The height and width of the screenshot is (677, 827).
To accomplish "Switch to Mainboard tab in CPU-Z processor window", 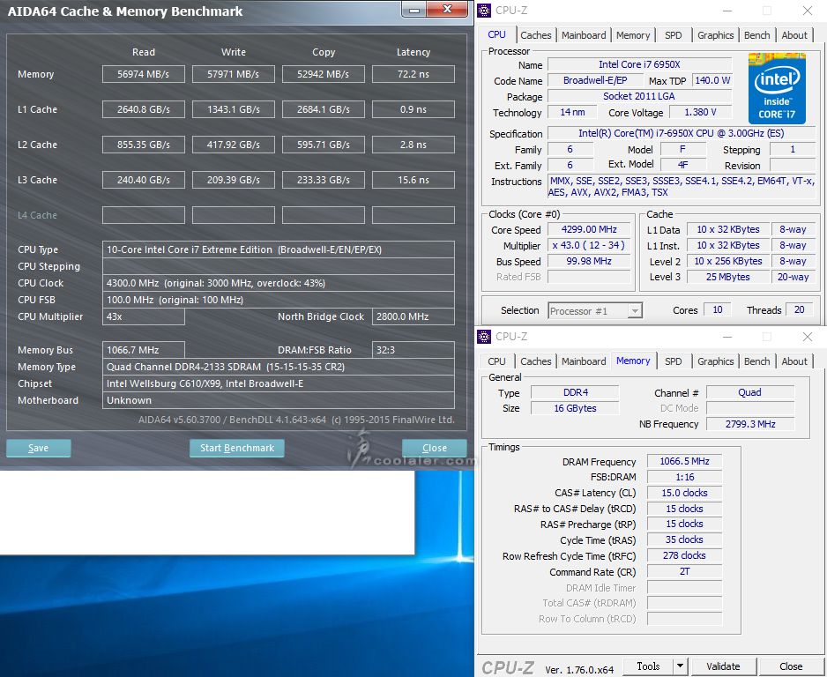I will [584, 35].
